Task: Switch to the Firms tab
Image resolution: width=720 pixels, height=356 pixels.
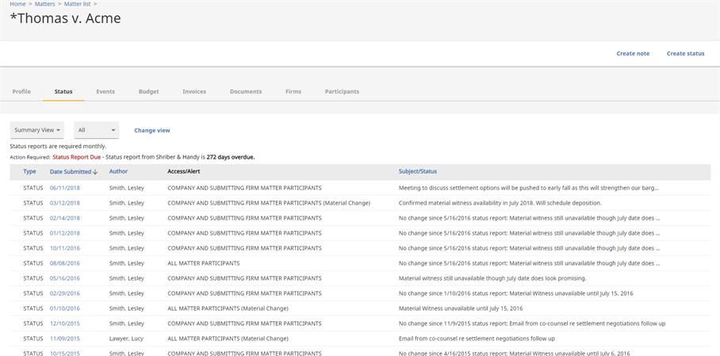Action: pos(293,92)
